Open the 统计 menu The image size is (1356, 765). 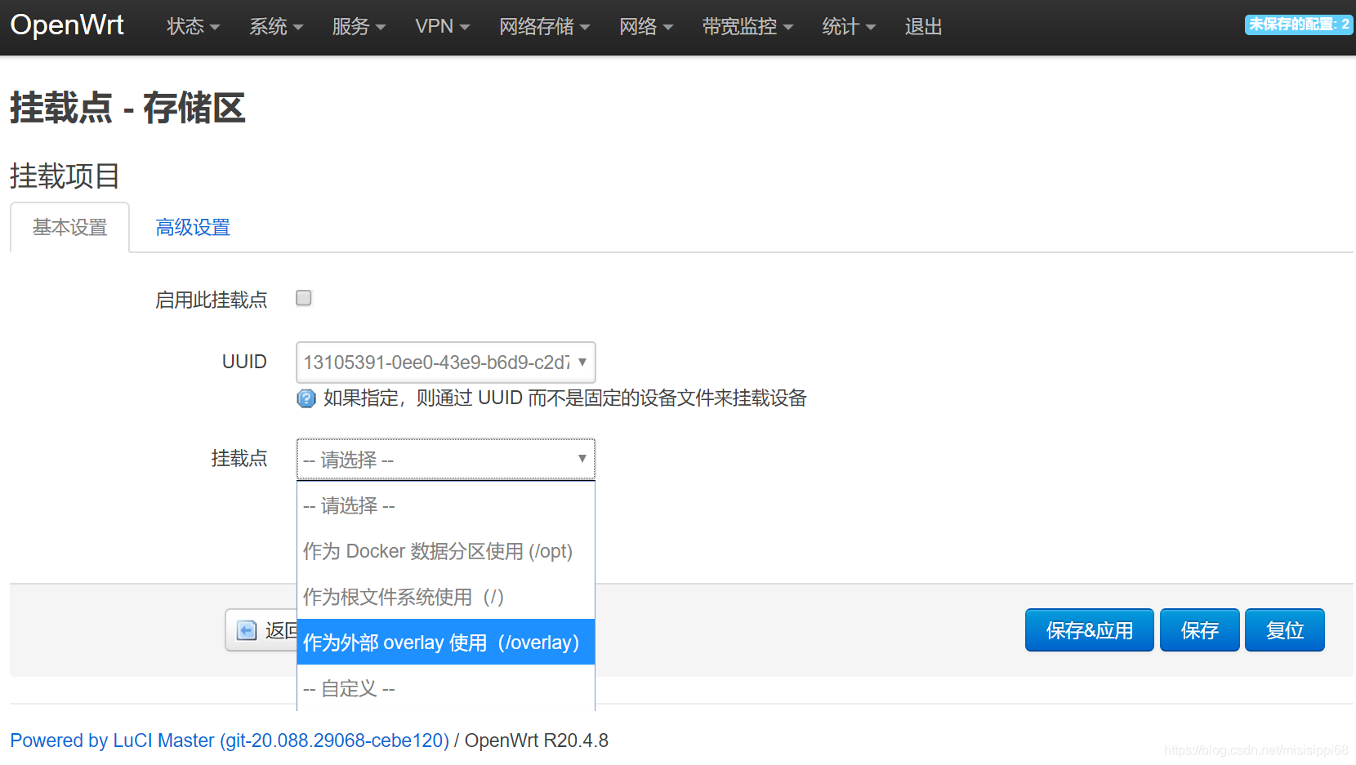pos(849,27)
